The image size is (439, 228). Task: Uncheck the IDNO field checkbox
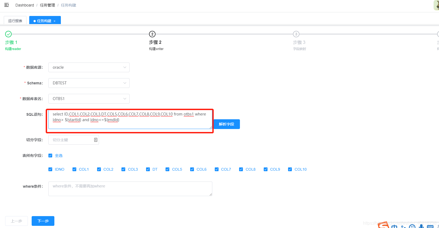point(50,169)
